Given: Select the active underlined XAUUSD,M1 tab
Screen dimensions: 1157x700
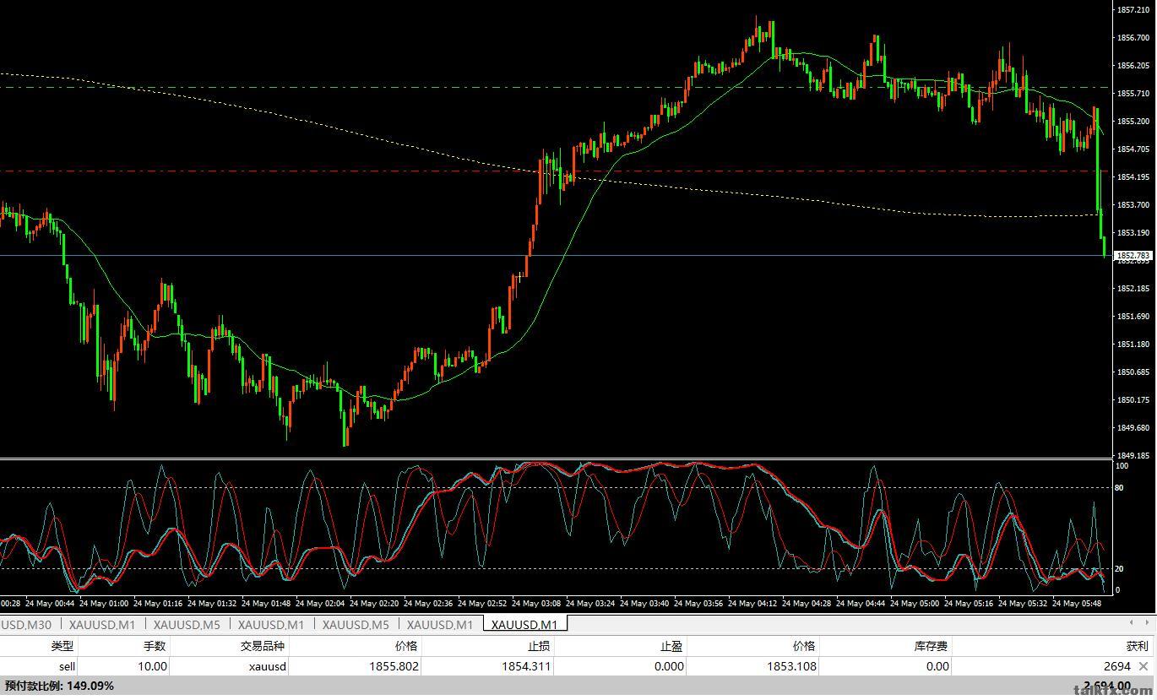Looking at the screenshot, I should pyautogui.click(x=524, y=625).
